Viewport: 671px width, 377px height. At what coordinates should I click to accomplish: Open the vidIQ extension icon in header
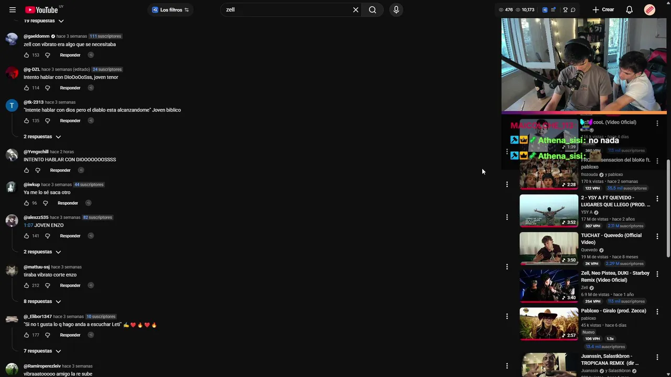point(545,10)
